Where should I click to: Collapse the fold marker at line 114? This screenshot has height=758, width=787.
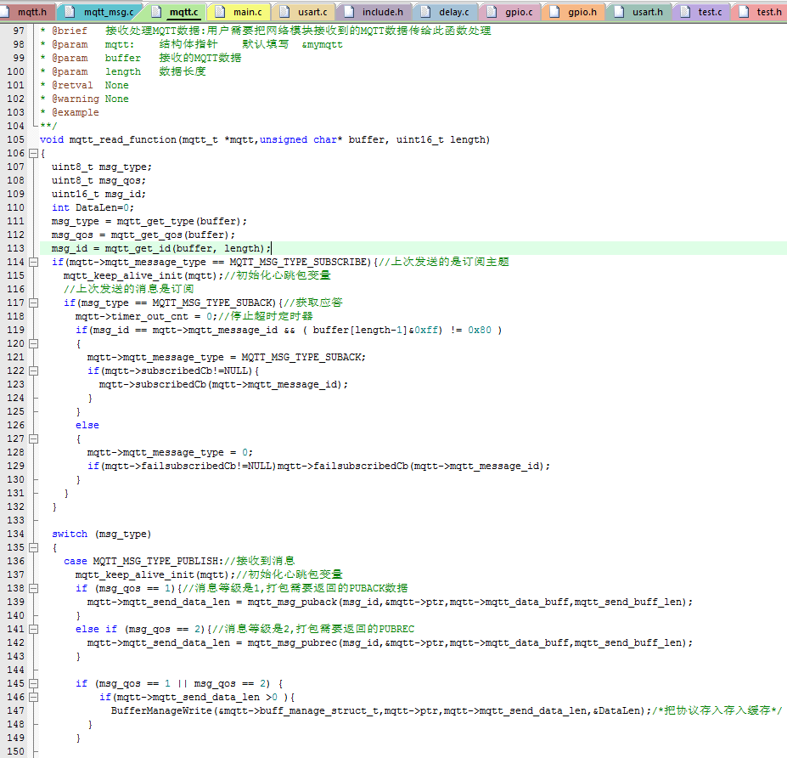click(x=34, y=263)
